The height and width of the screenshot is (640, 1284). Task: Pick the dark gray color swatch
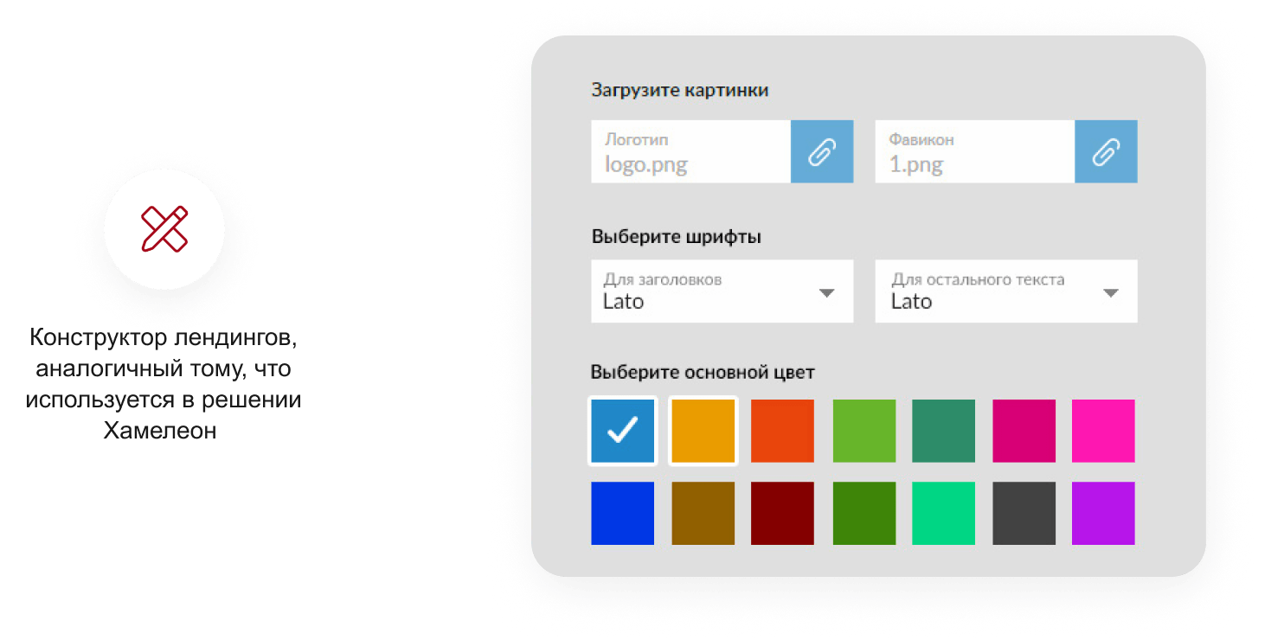(1024, 513)
